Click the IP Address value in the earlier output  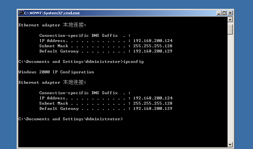pos(153,41)
